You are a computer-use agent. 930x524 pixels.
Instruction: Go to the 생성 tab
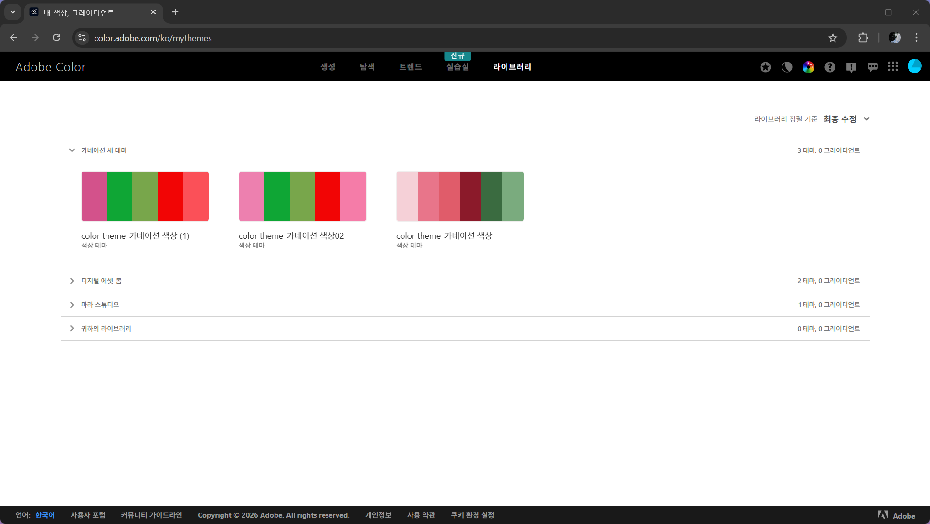tap(328, 67)
